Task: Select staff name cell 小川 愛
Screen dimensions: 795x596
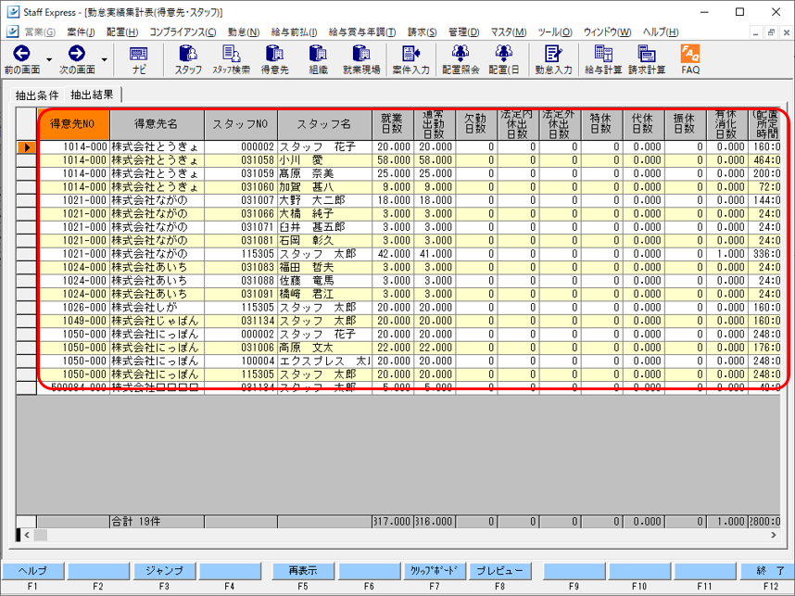Action: coord(324,160)
